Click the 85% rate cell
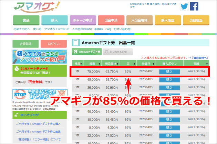Viewport: 217px width, 144px height. click(128, 71)
